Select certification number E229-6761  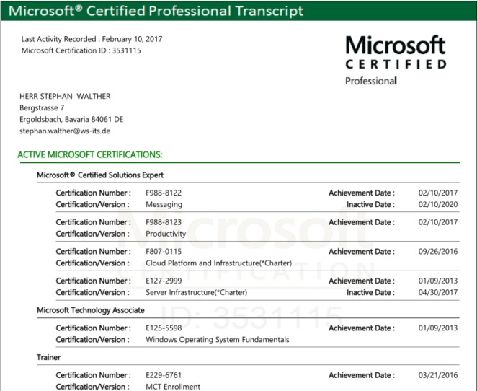[x=164, y=375]
